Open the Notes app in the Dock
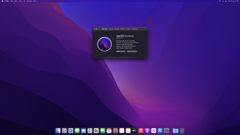240x135 pixels. coord(128,131)
